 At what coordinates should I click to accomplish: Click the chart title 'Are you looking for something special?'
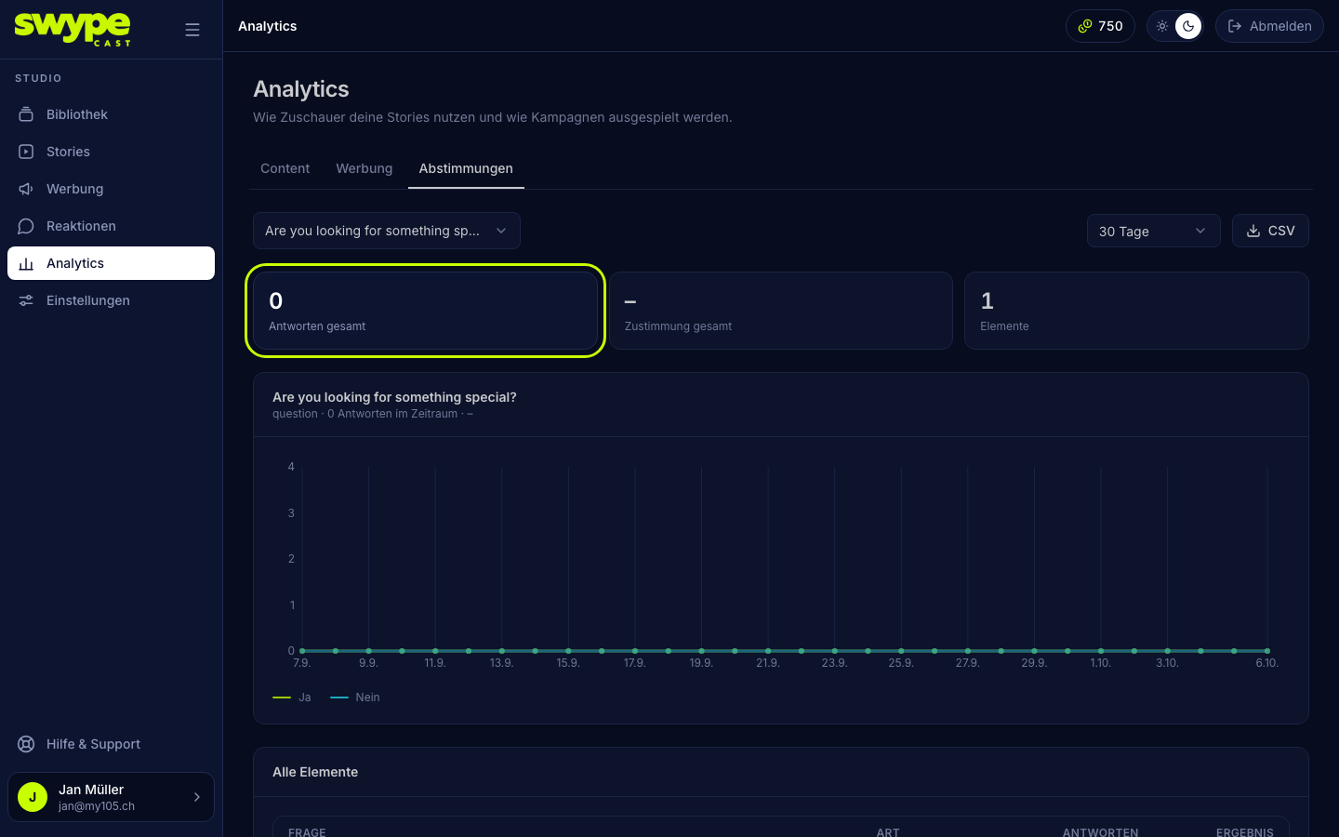pos(394,397)
